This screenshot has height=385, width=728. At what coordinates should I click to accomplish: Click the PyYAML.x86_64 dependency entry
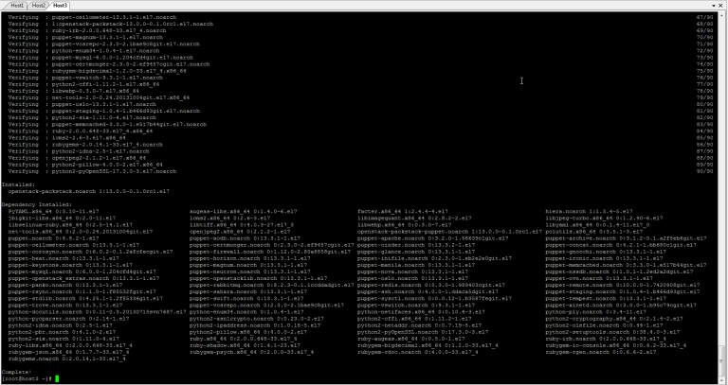pyautogui.click(x=53, y=211)
